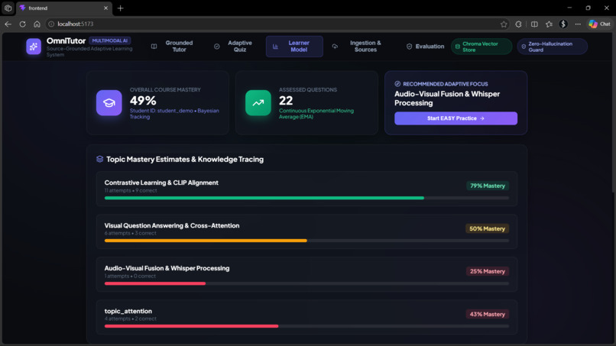The height and width of the screenshot is (346, 616).
Task: Open the tab actions workspace icon
Action: 8,8
